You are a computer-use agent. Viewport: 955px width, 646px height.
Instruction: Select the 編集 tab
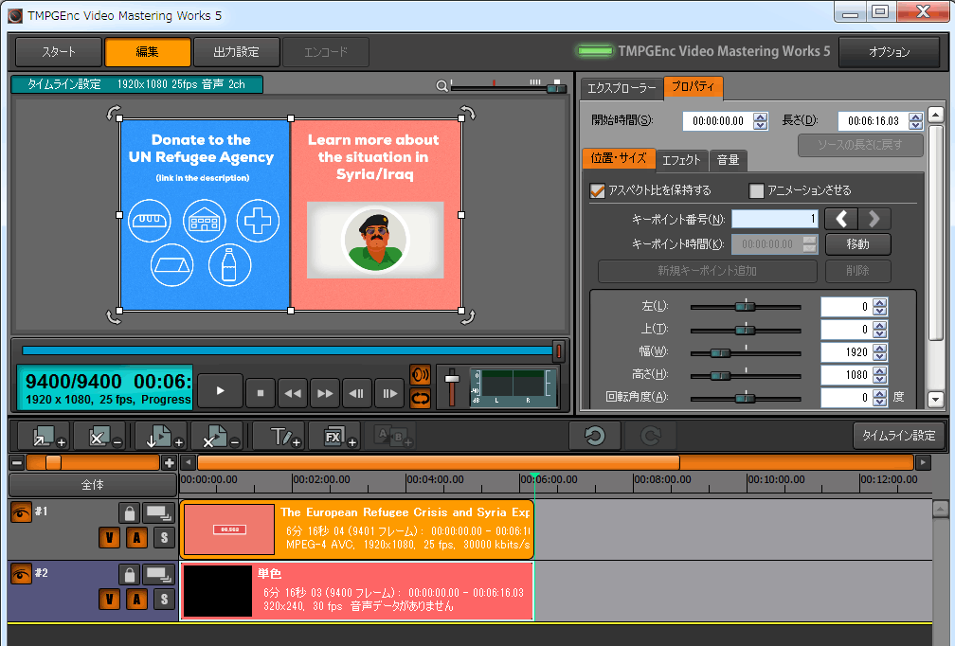(148, 52)
